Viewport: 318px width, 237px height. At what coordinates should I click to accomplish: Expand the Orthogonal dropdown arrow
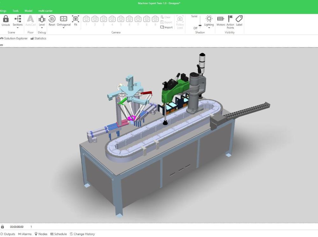pyautogui.click(x=64, y=28)
